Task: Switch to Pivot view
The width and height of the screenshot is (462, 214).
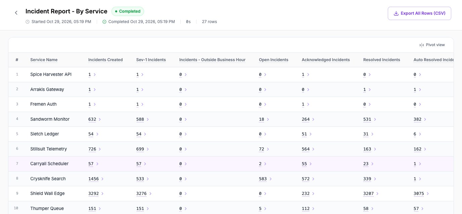Action: 432,45
